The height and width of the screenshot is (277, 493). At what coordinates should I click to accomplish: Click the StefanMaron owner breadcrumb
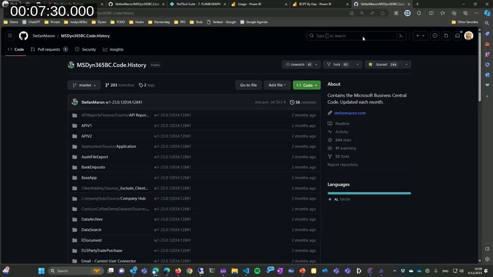tap(44, 36)
